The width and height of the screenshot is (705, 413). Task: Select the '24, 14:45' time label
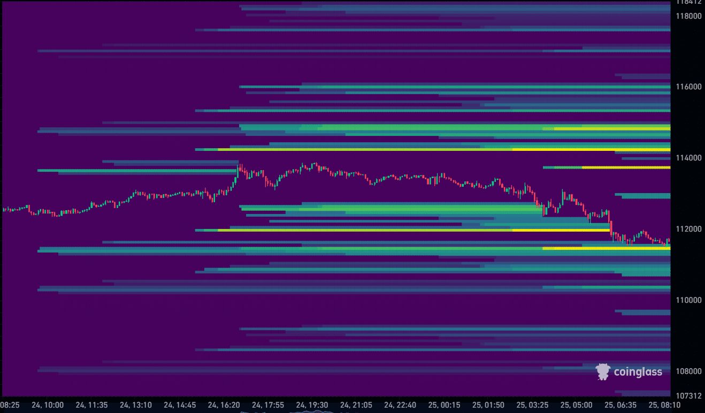click(x=180, y=405)
